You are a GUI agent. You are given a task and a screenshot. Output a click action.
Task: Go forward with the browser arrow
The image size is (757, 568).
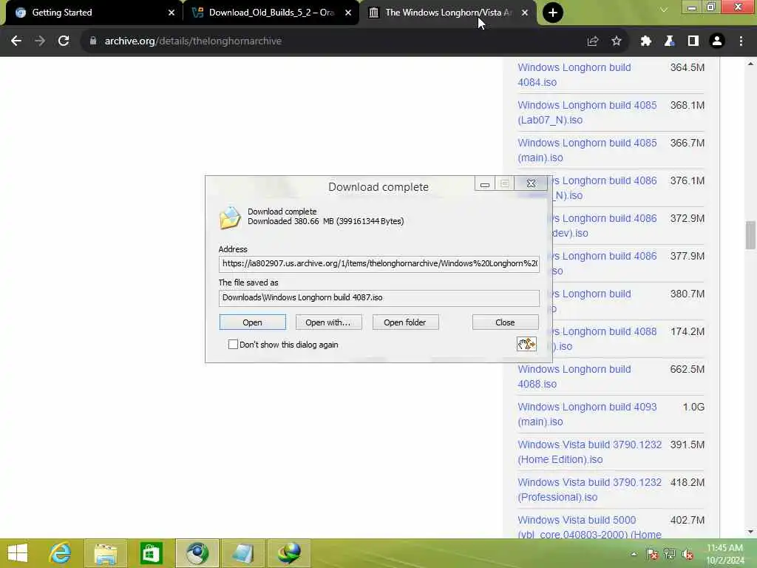pos(40,41)
